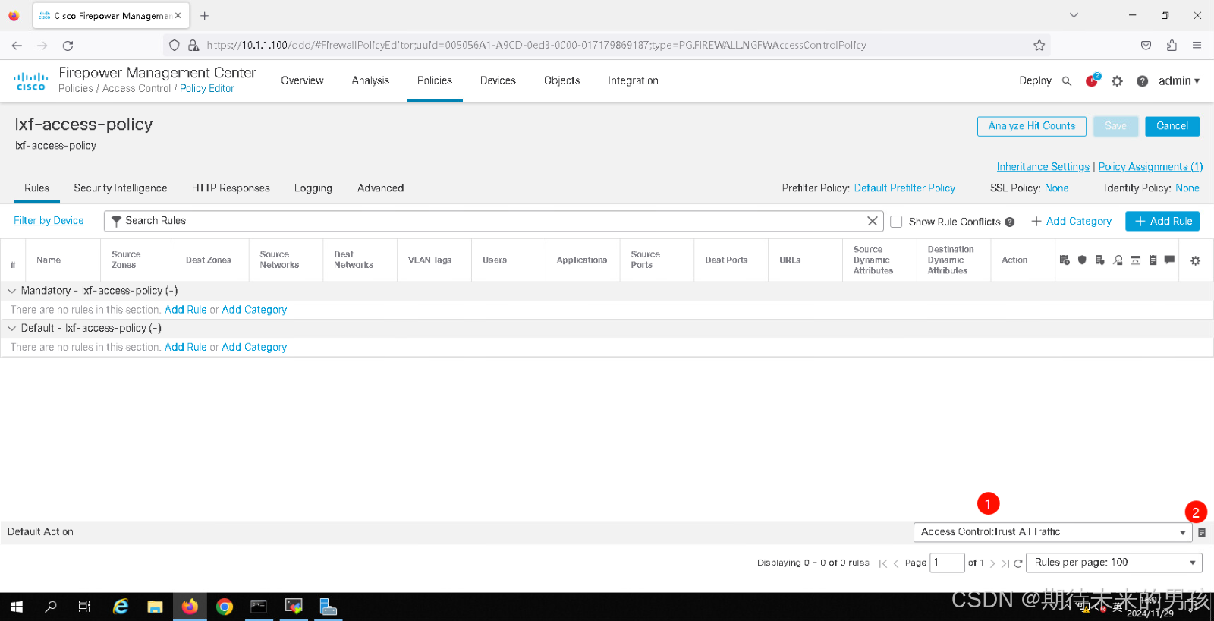Open the Firefox application menu

pyautogui.click(x=1197, y=46)
